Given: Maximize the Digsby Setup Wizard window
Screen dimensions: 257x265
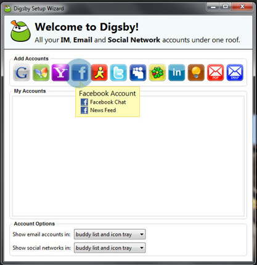Looking at the screenshot, I should tap(226, 7).
